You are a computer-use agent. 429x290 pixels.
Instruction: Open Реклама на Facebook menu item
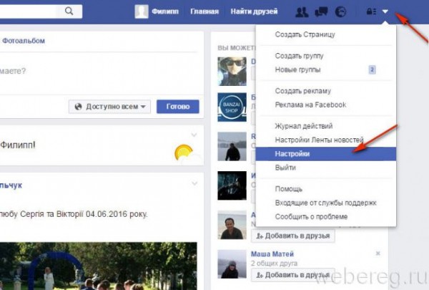coord(326,105)
